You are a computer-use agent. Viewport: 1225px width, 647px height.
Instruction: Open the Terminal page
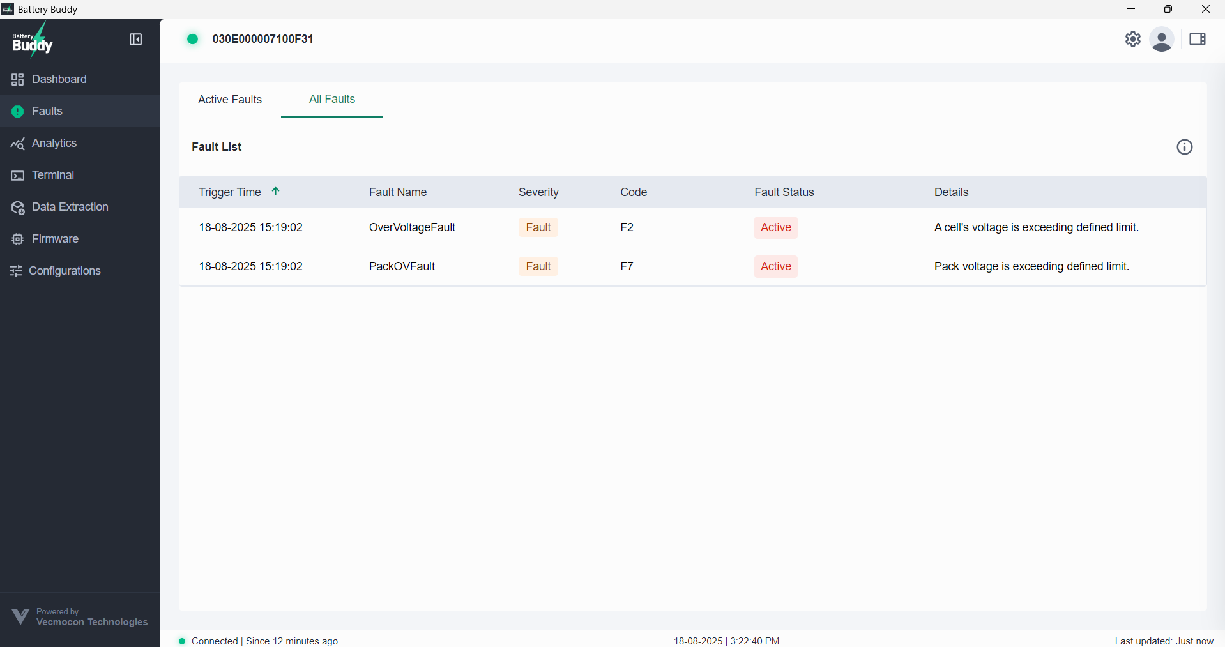point(52,175)
